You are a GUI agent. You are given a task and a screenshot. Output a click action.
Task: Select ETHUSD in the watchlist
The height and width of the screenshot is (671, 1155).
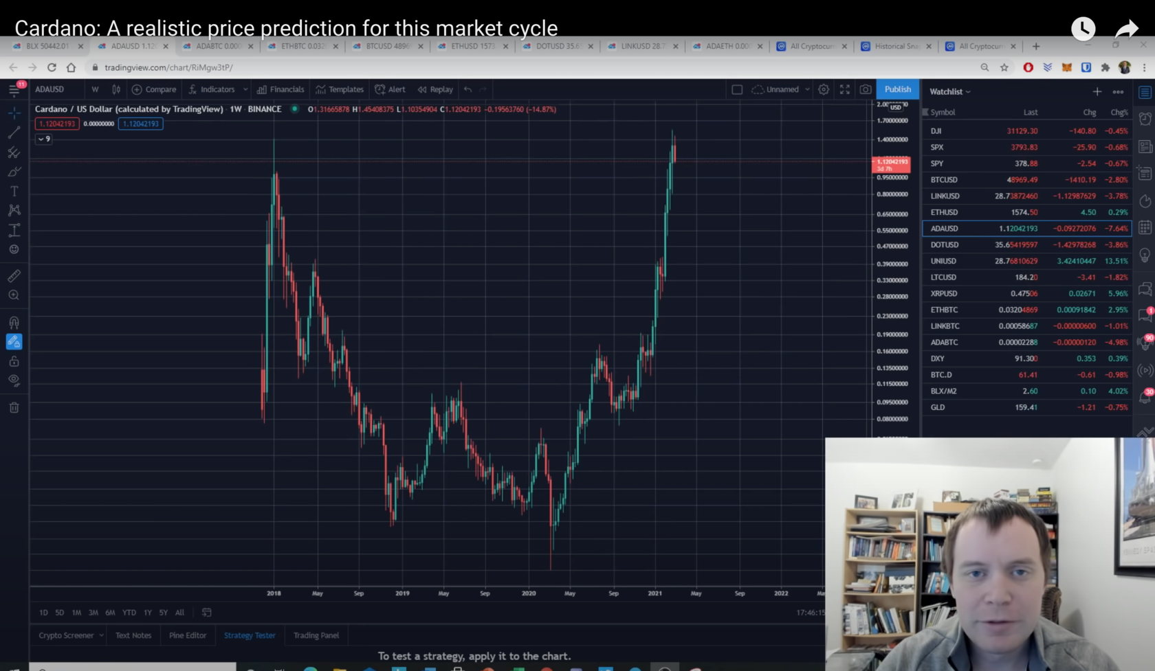tap(1026, 212)
